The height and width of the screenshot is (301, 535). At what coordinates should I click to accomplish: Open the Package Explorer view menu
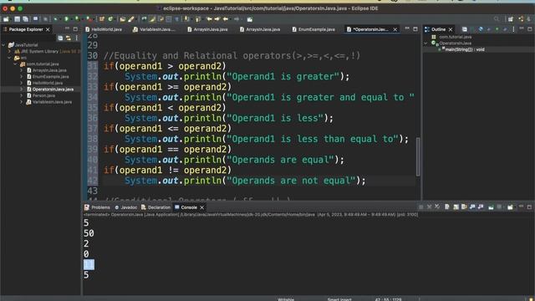76,38
